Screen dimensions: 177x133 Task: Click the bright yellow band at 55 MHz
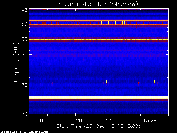(x=99, y=39)
